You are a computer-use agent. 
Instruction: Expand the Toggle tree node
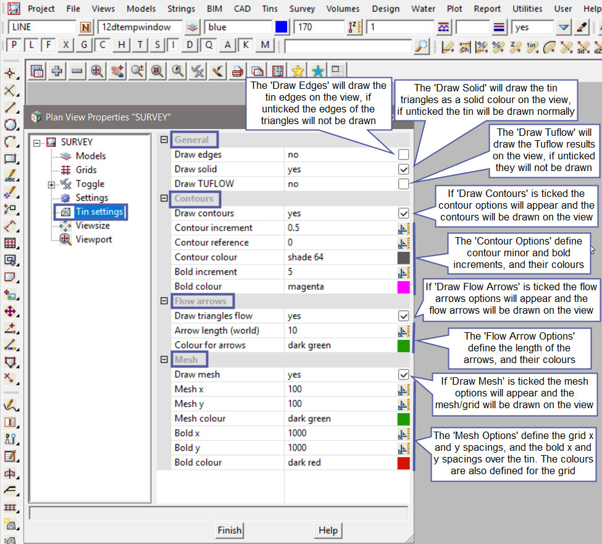(x=51, y=184)
